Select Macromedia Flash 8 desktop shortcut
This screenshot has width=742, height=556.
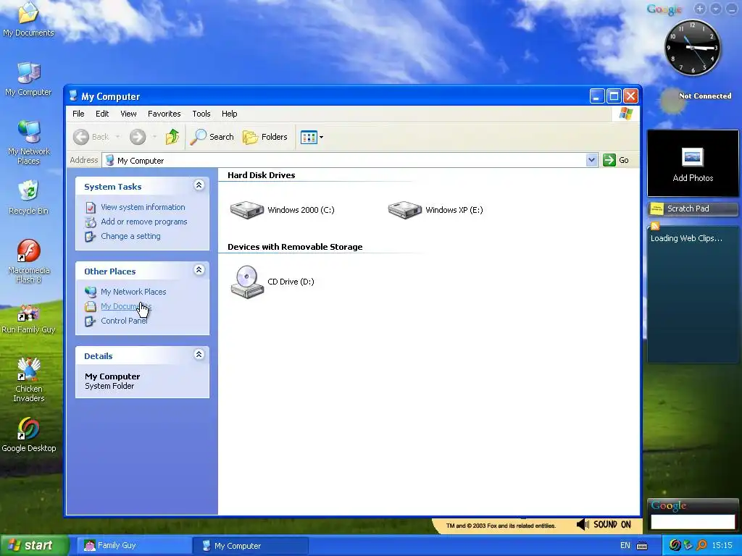tap(28, 261)
